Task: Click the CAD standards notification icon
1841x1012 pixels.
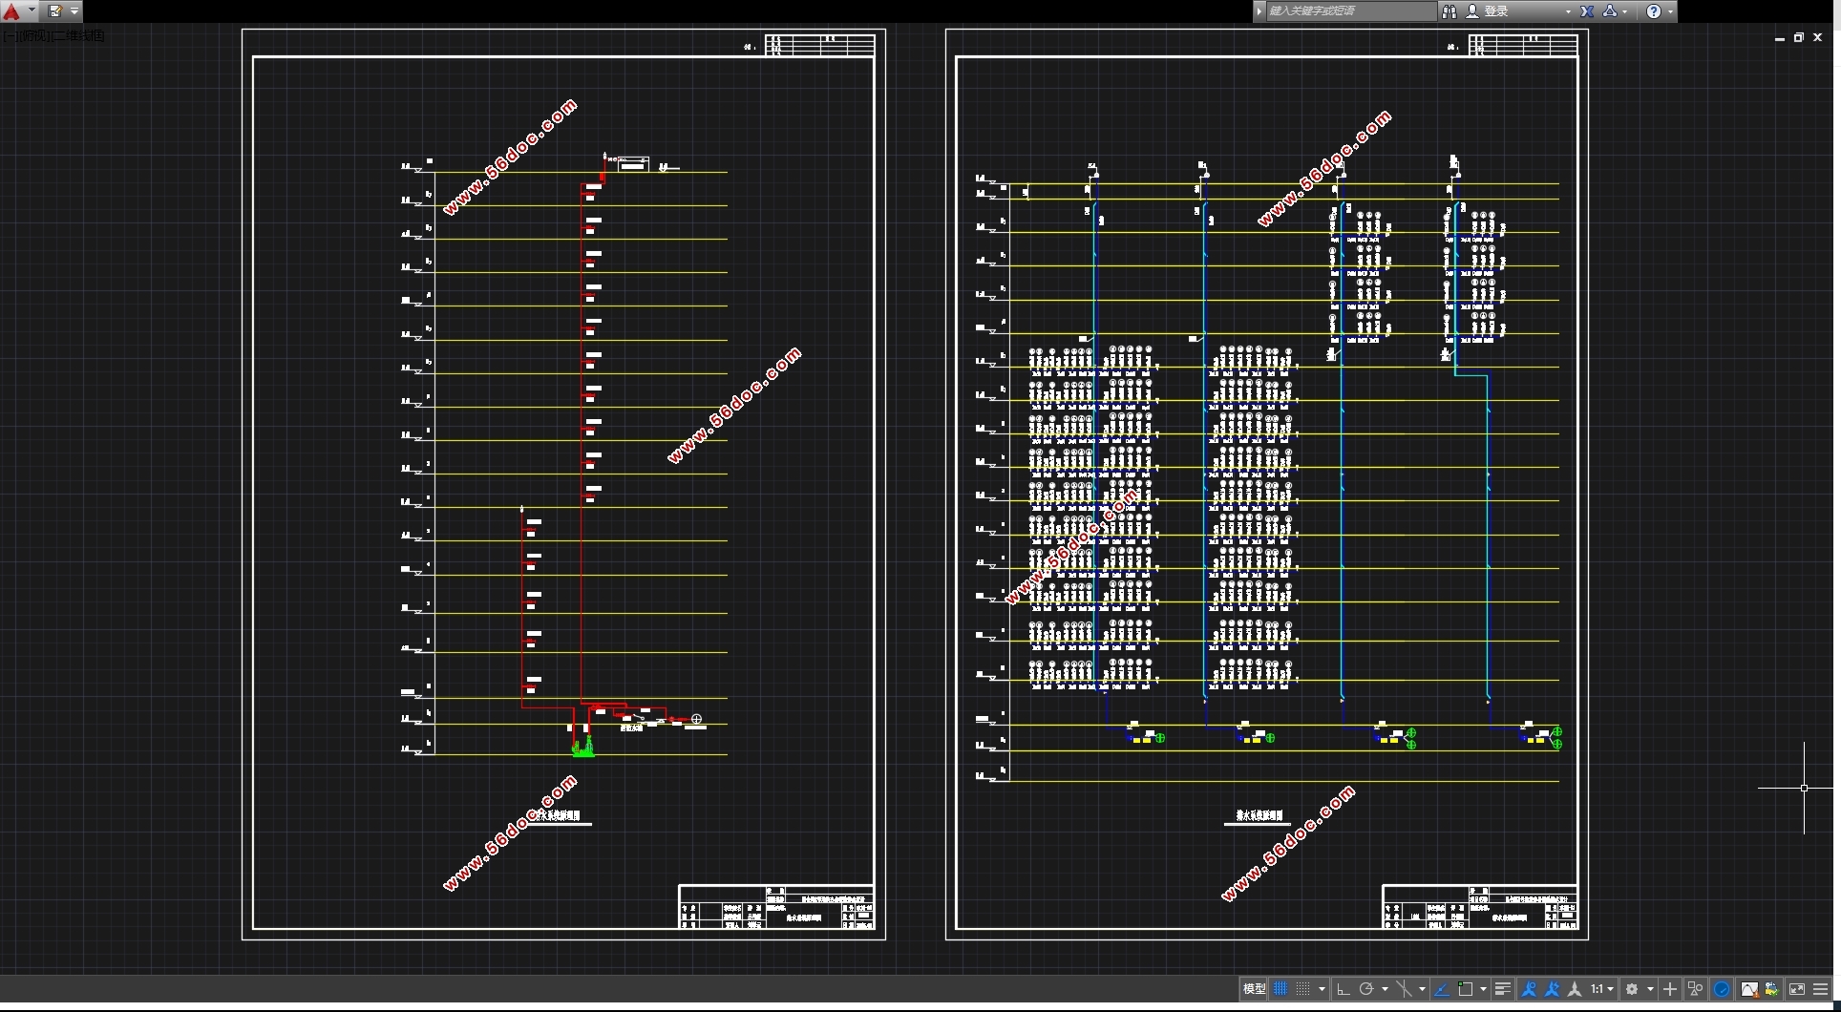Action: coord(1772,989)
